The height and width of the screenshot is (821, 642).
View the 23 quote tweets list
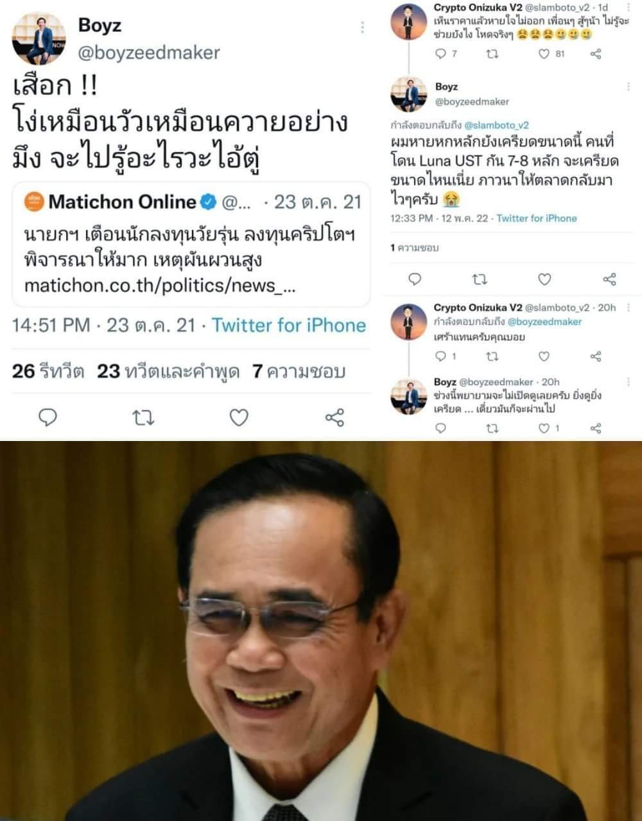168,371
